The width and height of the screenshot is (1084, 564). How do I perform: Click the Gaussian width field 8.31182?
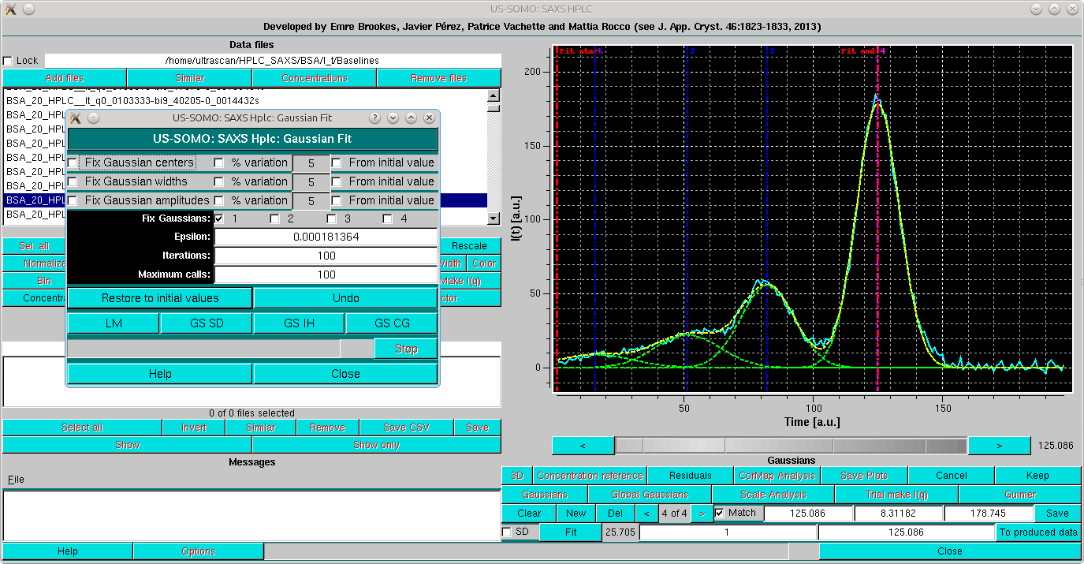click(x=899, y=514)
